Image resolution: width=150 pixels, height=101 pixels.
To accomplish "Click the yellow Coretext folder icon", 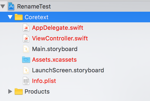I will (x=19, y=17).
